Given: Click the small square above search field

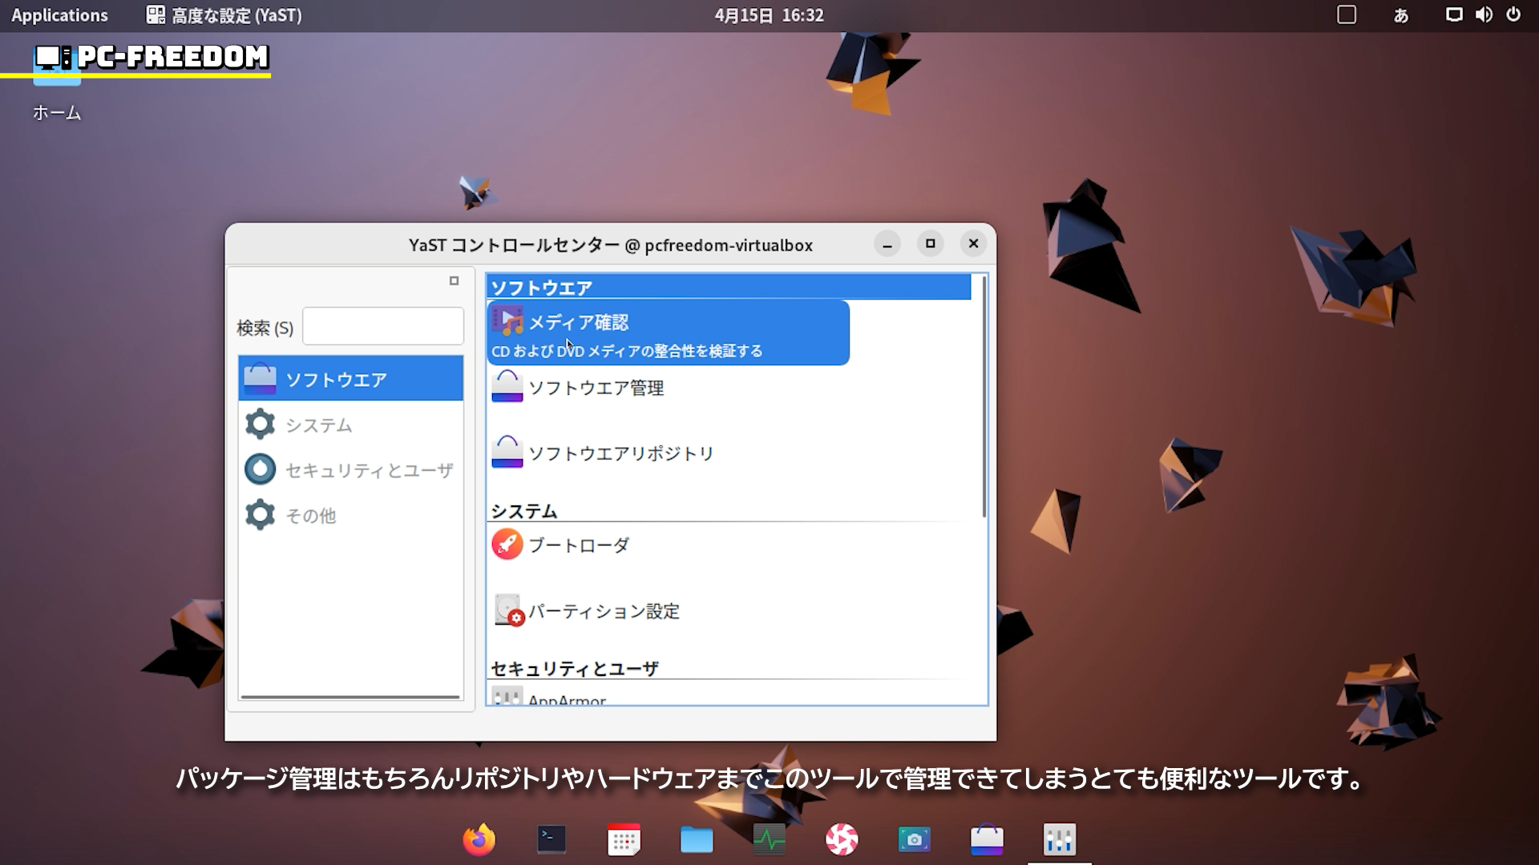Looking at the screenshot, I should tap(454, 281).
